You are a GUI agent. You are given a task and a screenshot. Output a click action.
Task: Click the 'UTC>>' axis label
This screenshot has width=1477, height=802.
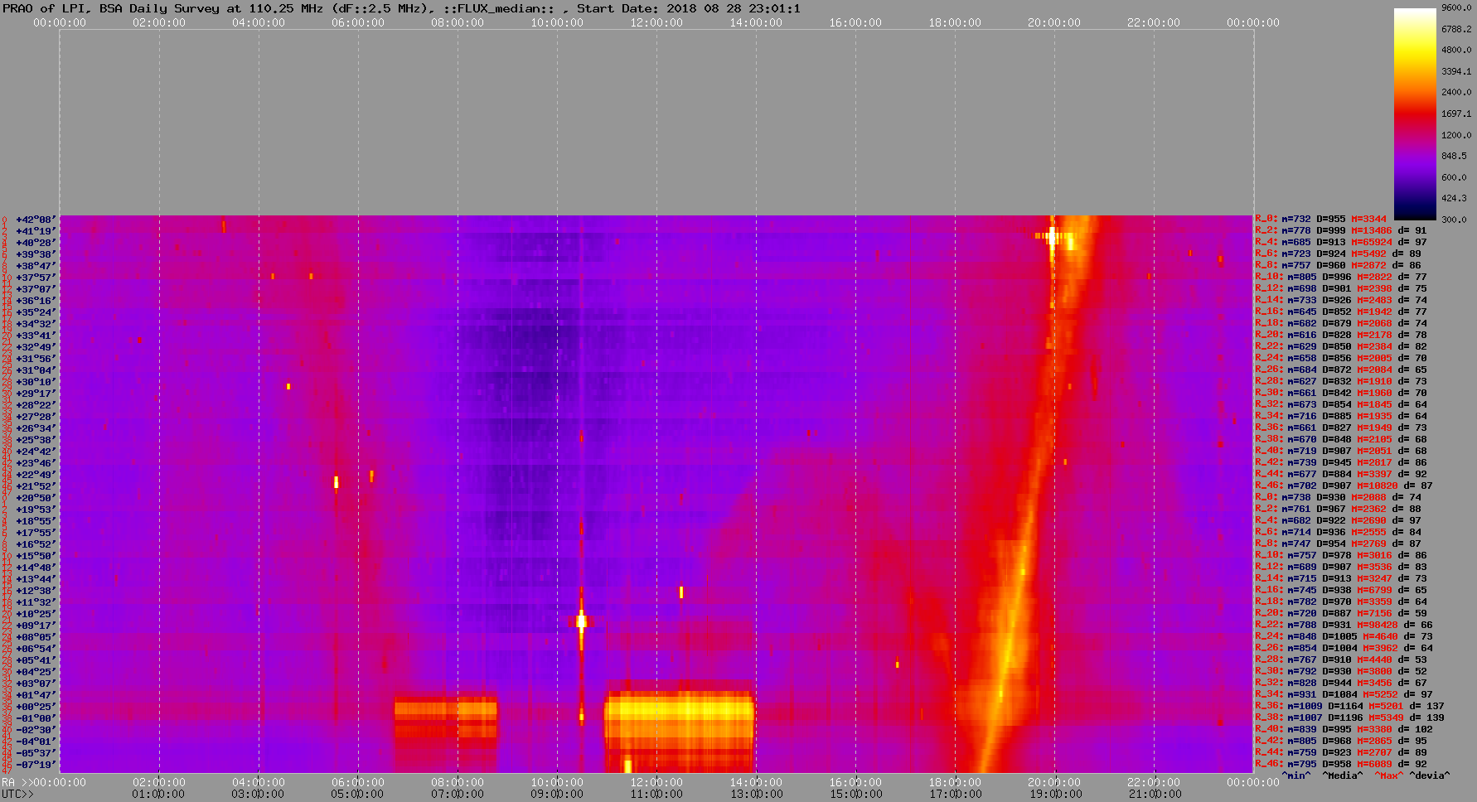pos(17,795)
